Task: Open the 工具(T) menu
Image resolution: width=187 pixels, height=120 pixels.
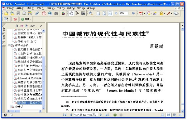Action: pyautogui.click(x=60, y=8)
